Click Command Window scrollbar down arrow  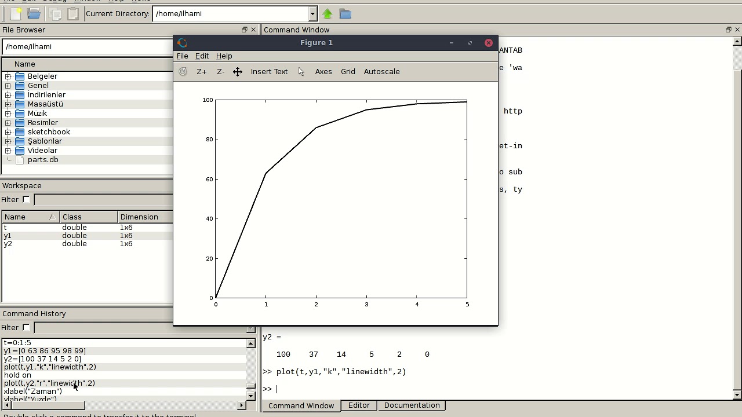pyautogui.click(x=737, y=395)
